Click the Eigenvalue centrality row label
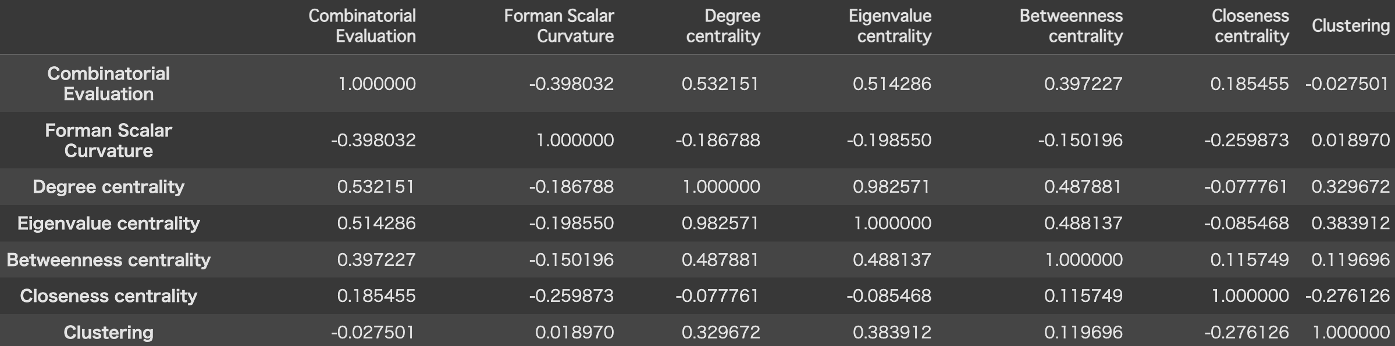Screen dimensions: 1395x346 [x=109, y=224]
